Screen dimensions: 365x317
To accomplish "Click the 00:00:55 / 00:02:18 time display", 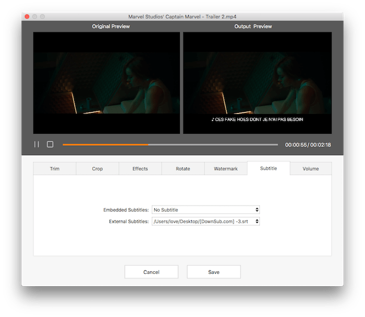I will click(x=308, y=145).
